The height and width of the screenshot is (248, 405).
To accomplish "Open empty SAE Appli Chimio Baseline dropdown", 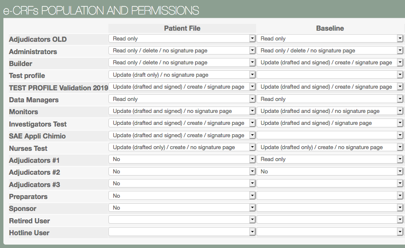I will [330, 136].
